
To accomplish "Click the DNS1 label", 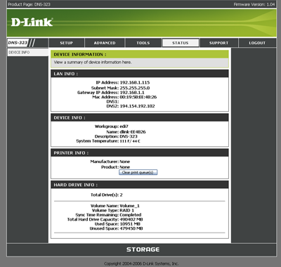I will click(x=112, y=102).
